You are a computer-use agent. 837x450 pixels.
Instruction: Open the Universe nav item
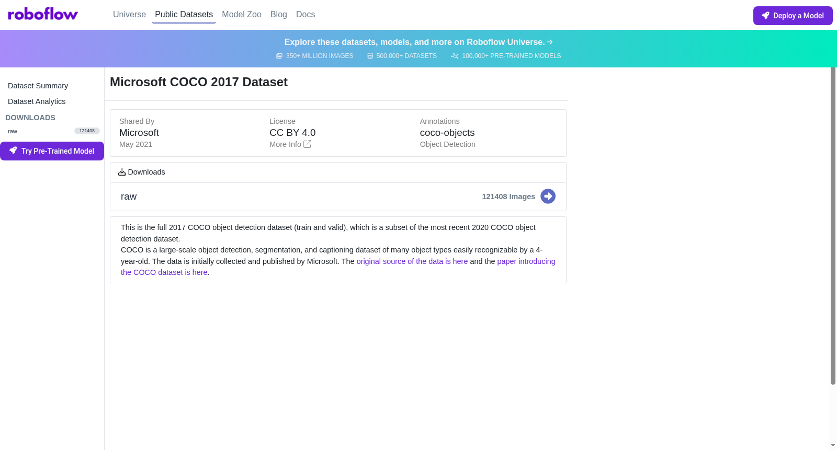129,15
